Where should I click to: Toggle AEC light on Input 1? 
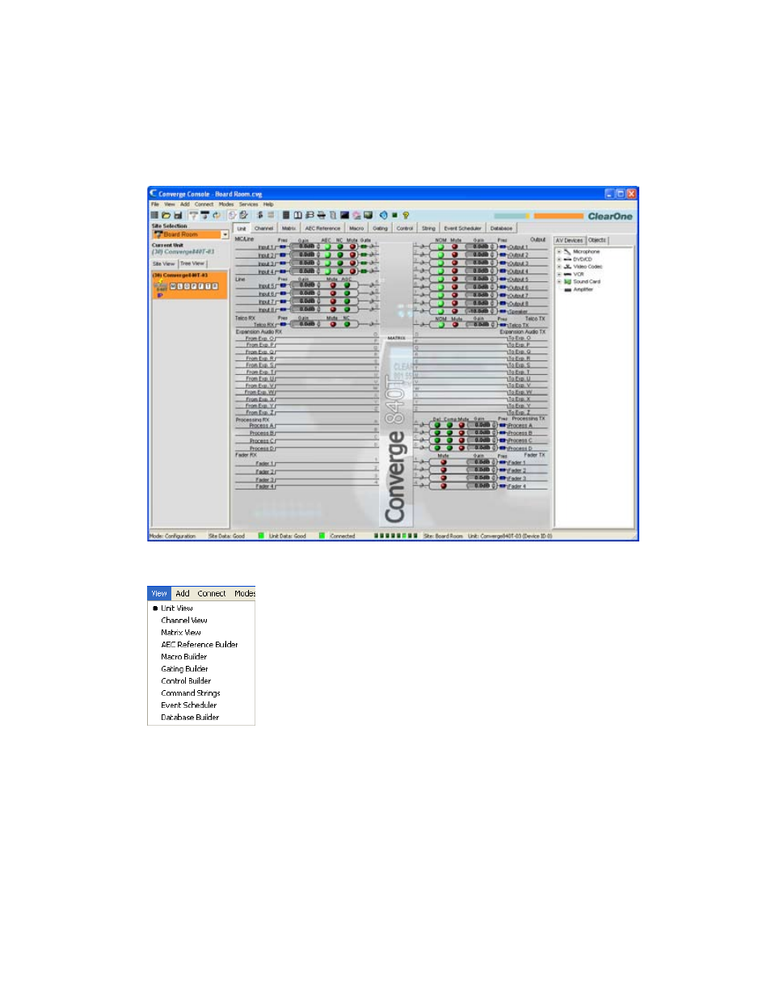coord(327,246)
